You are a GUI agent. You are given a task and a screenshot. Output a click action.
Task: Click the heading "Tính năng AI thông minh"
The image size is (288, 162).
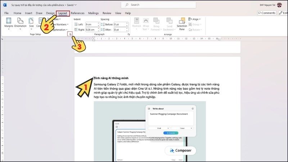pos(111,78)
